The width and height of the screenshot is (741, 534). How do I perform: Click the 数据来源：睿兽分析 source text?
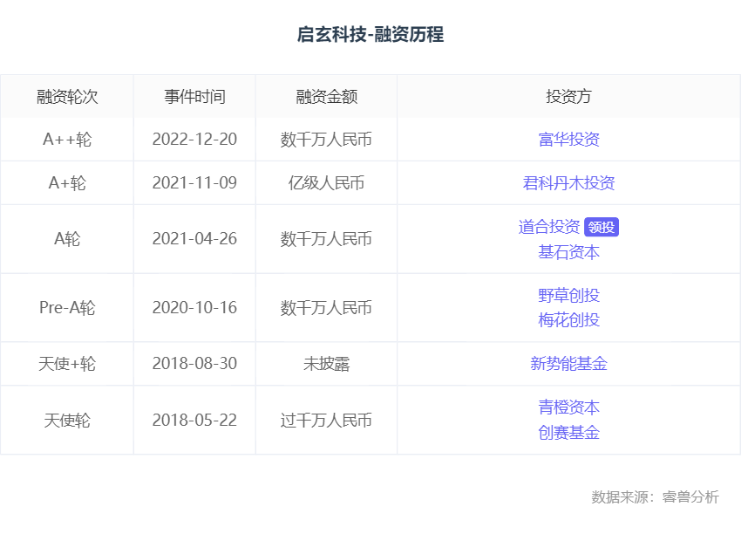(x=655, y=497)
